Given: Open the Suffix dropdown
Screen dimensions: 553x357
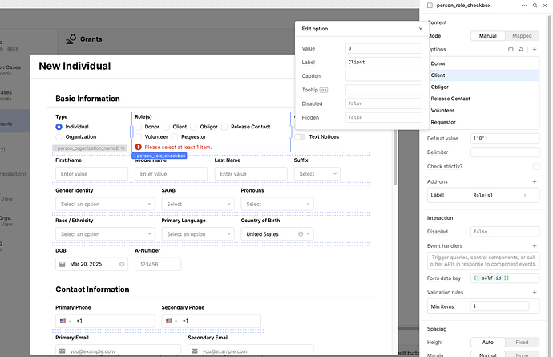Looking at the screenshot, I should tap(317, 174).
